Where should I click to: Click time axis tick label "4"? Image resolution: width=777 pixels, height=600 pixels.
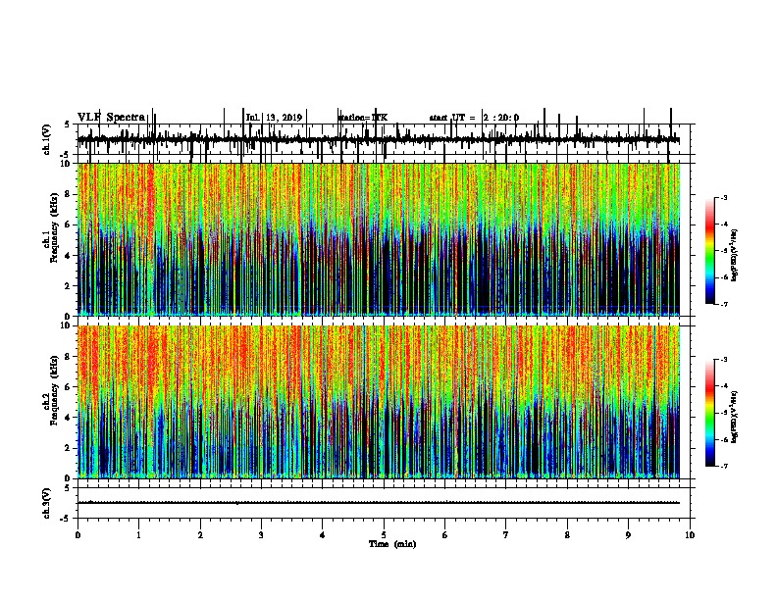323,535
